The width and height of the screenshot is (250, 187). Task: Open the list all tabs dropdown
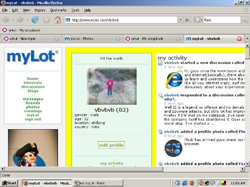(x=247, y=38)
